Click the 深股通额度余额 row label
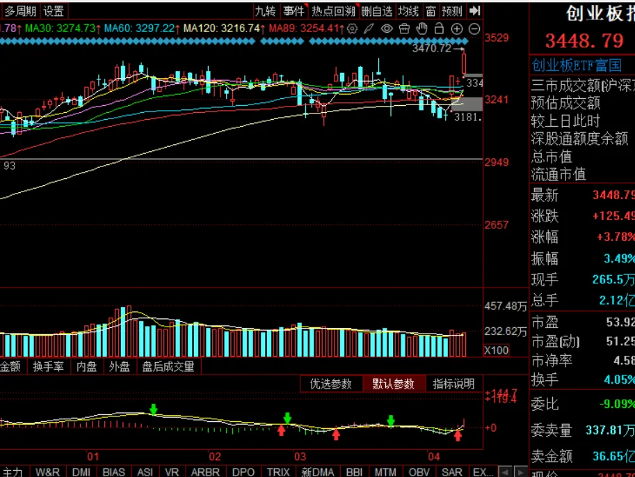This screenshot has width=635, height=477. 579,139
